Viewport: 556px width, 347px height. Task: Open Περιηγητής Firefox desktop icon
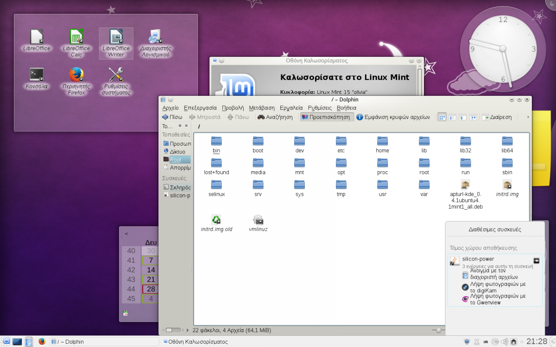pos(76,81)
